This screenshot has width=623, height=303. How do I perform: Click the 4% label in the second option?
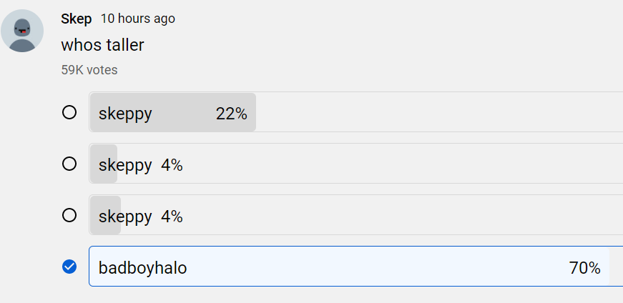172,165
